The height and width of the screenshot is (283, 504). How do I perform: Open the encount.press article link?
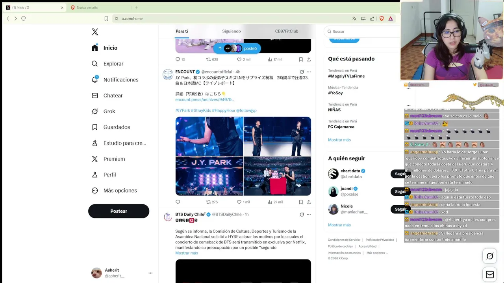point(205,99)
